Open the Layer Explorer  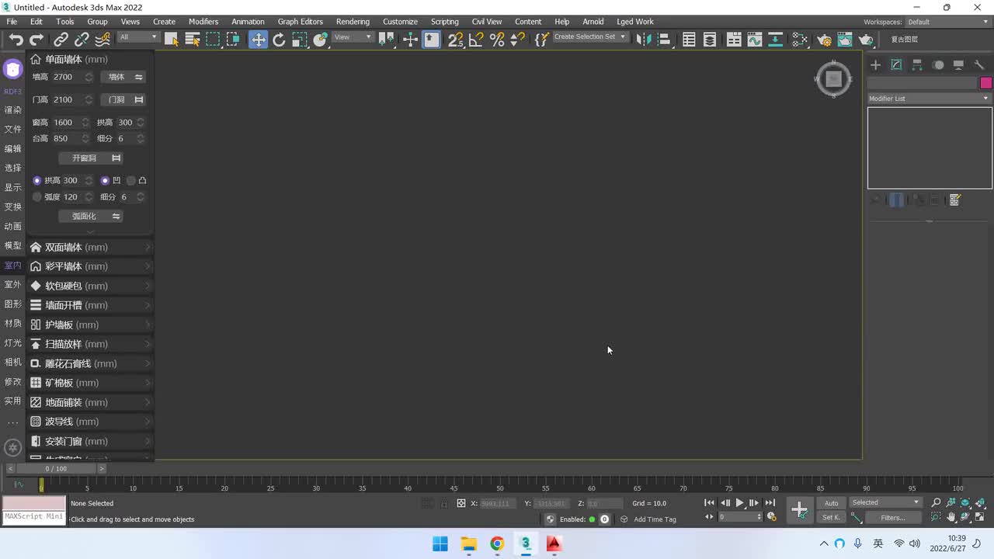[x=710, y=40]
